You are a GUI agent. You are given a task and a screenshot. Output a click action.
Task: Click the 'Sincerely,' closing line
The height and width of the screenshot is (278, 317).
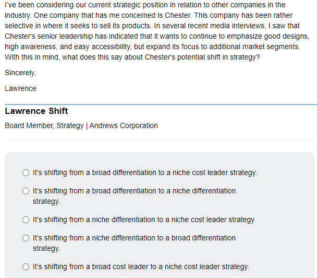[20, 73]
